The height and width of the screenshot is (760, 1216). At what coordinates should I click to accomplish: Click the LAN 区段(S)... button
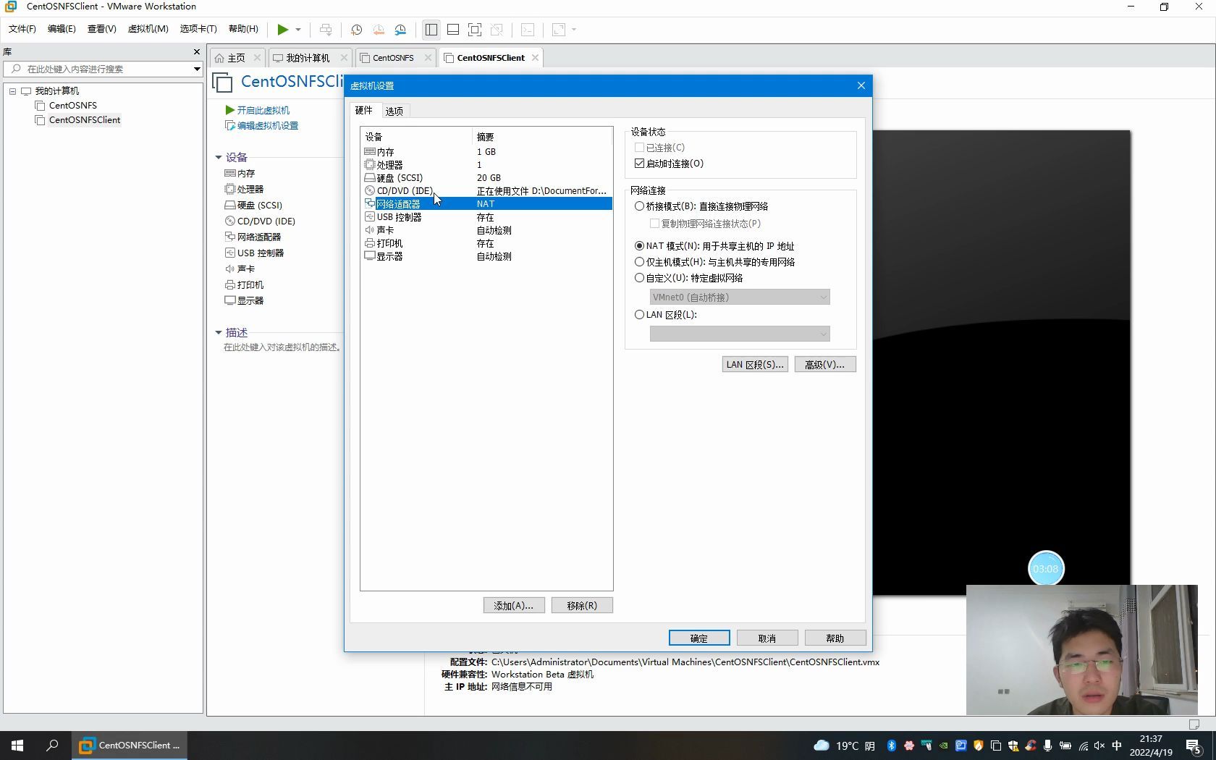tap(755, 364)
